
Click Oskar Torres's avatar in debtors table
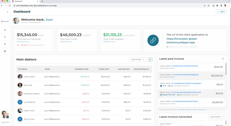click(x=20, y=111)
